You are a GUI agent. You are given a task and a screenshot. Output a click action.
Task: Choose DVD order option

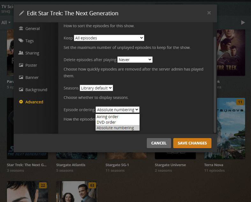click(x=117, y=122)
